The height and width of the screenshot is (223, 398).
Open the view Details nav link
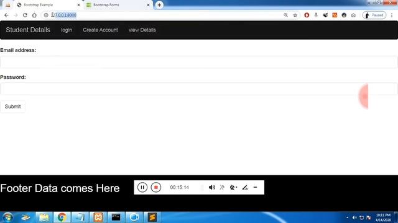coord(142,30)
